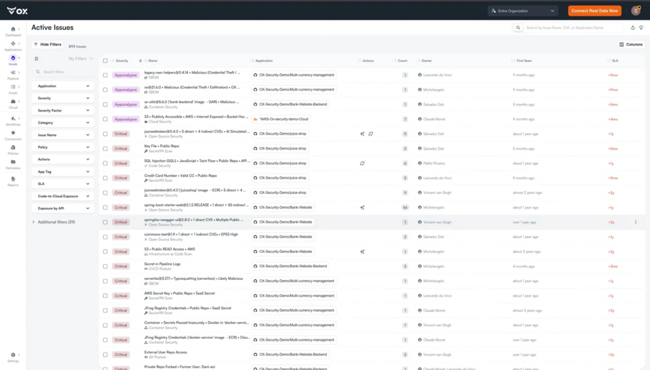Expand the SLA filter dropdown
The width and height of the screenshot is (650, 370).
(x=63, y=184)
